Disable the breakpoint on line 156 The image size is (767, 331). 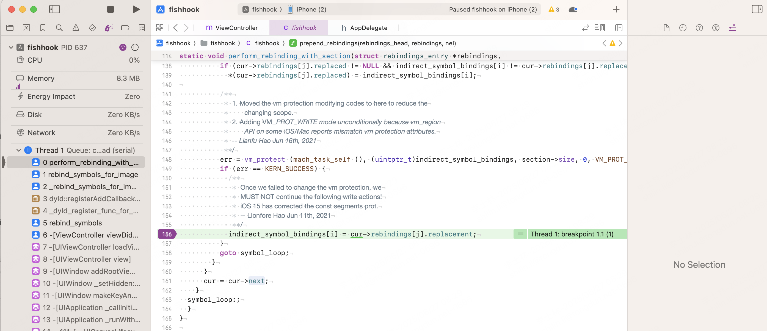tap(167, 234)
